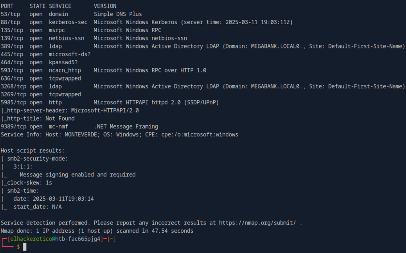The height and width of the screenshot is (253, 406).
Task: Click the 'Nmap done' summary line
Action: point(97,231)
